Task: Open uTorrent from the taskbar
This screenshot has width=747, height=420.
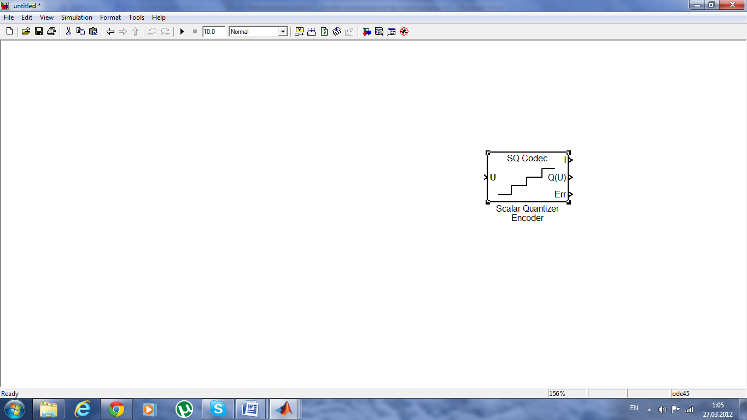Action: click(184, 409)
